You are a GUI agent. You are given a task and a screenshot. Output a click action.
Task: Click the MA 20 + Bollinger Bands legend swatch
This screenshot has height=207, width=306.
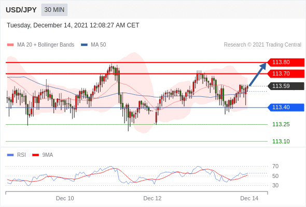coord(10,45)
